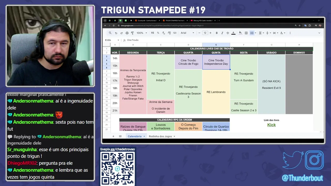The image size is (331, 186).
Task: Open text rotation dropdown
Action: point(283,33)
